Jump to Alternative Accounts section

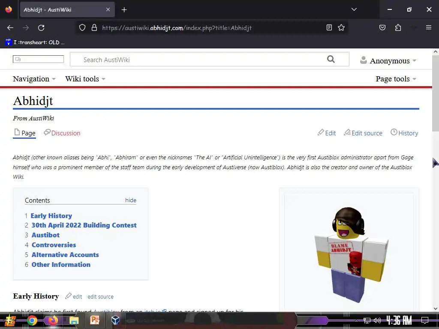[65, 254]
